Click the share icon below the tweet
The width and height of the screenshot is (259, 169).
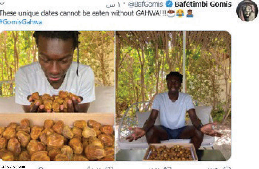point(41,168)
